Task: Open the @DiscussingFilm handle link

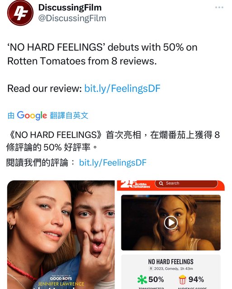Action: click(x=72, y=18)
